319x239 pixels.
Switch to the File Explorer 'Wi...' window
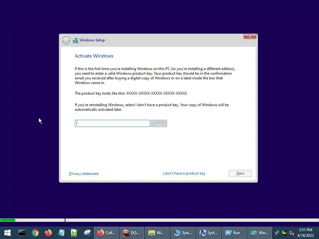point(157,233)
